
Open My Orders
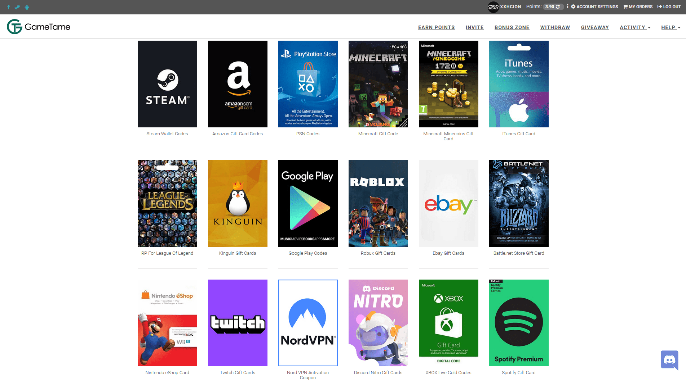tap(638, 7)
